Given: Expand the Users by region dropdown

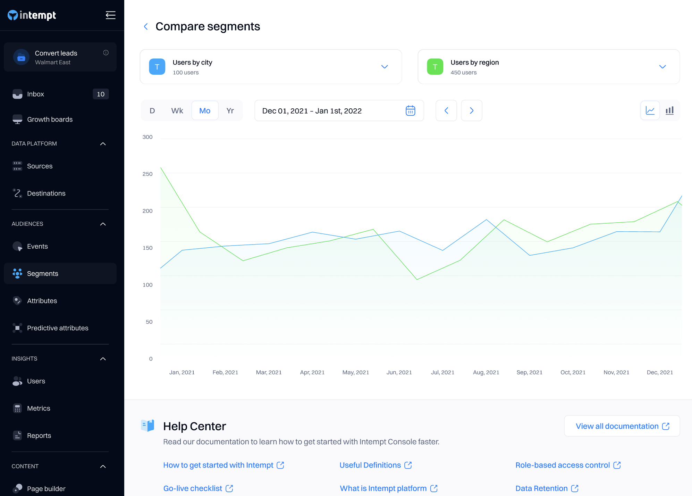Looking at the screenshot, I should (662, 67).
